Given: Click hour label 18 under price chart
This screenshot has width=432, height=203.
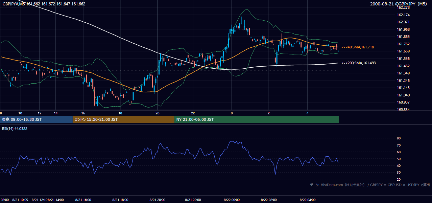Looking at the screenshot, I should tap(120, 113).
